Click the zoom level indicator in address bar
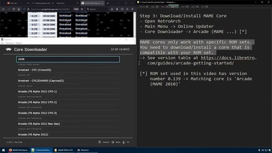 (x=76, y=9)
